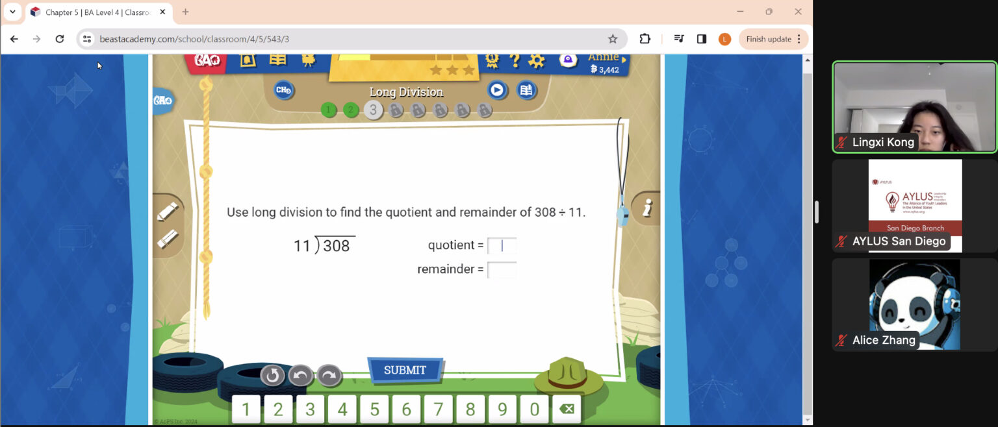Click the last locked problem circle
Viewport: 998px width, 427px height.
pos(485,110)
